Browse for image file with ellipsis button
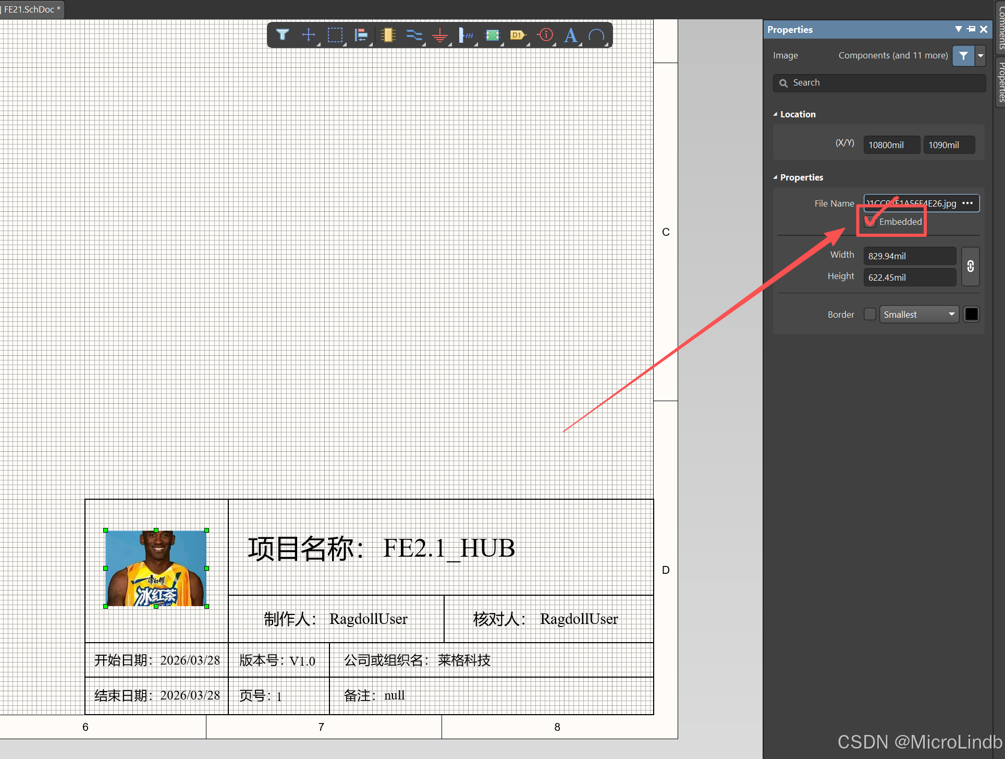The image size is (1005, 759). click(968, 203)
